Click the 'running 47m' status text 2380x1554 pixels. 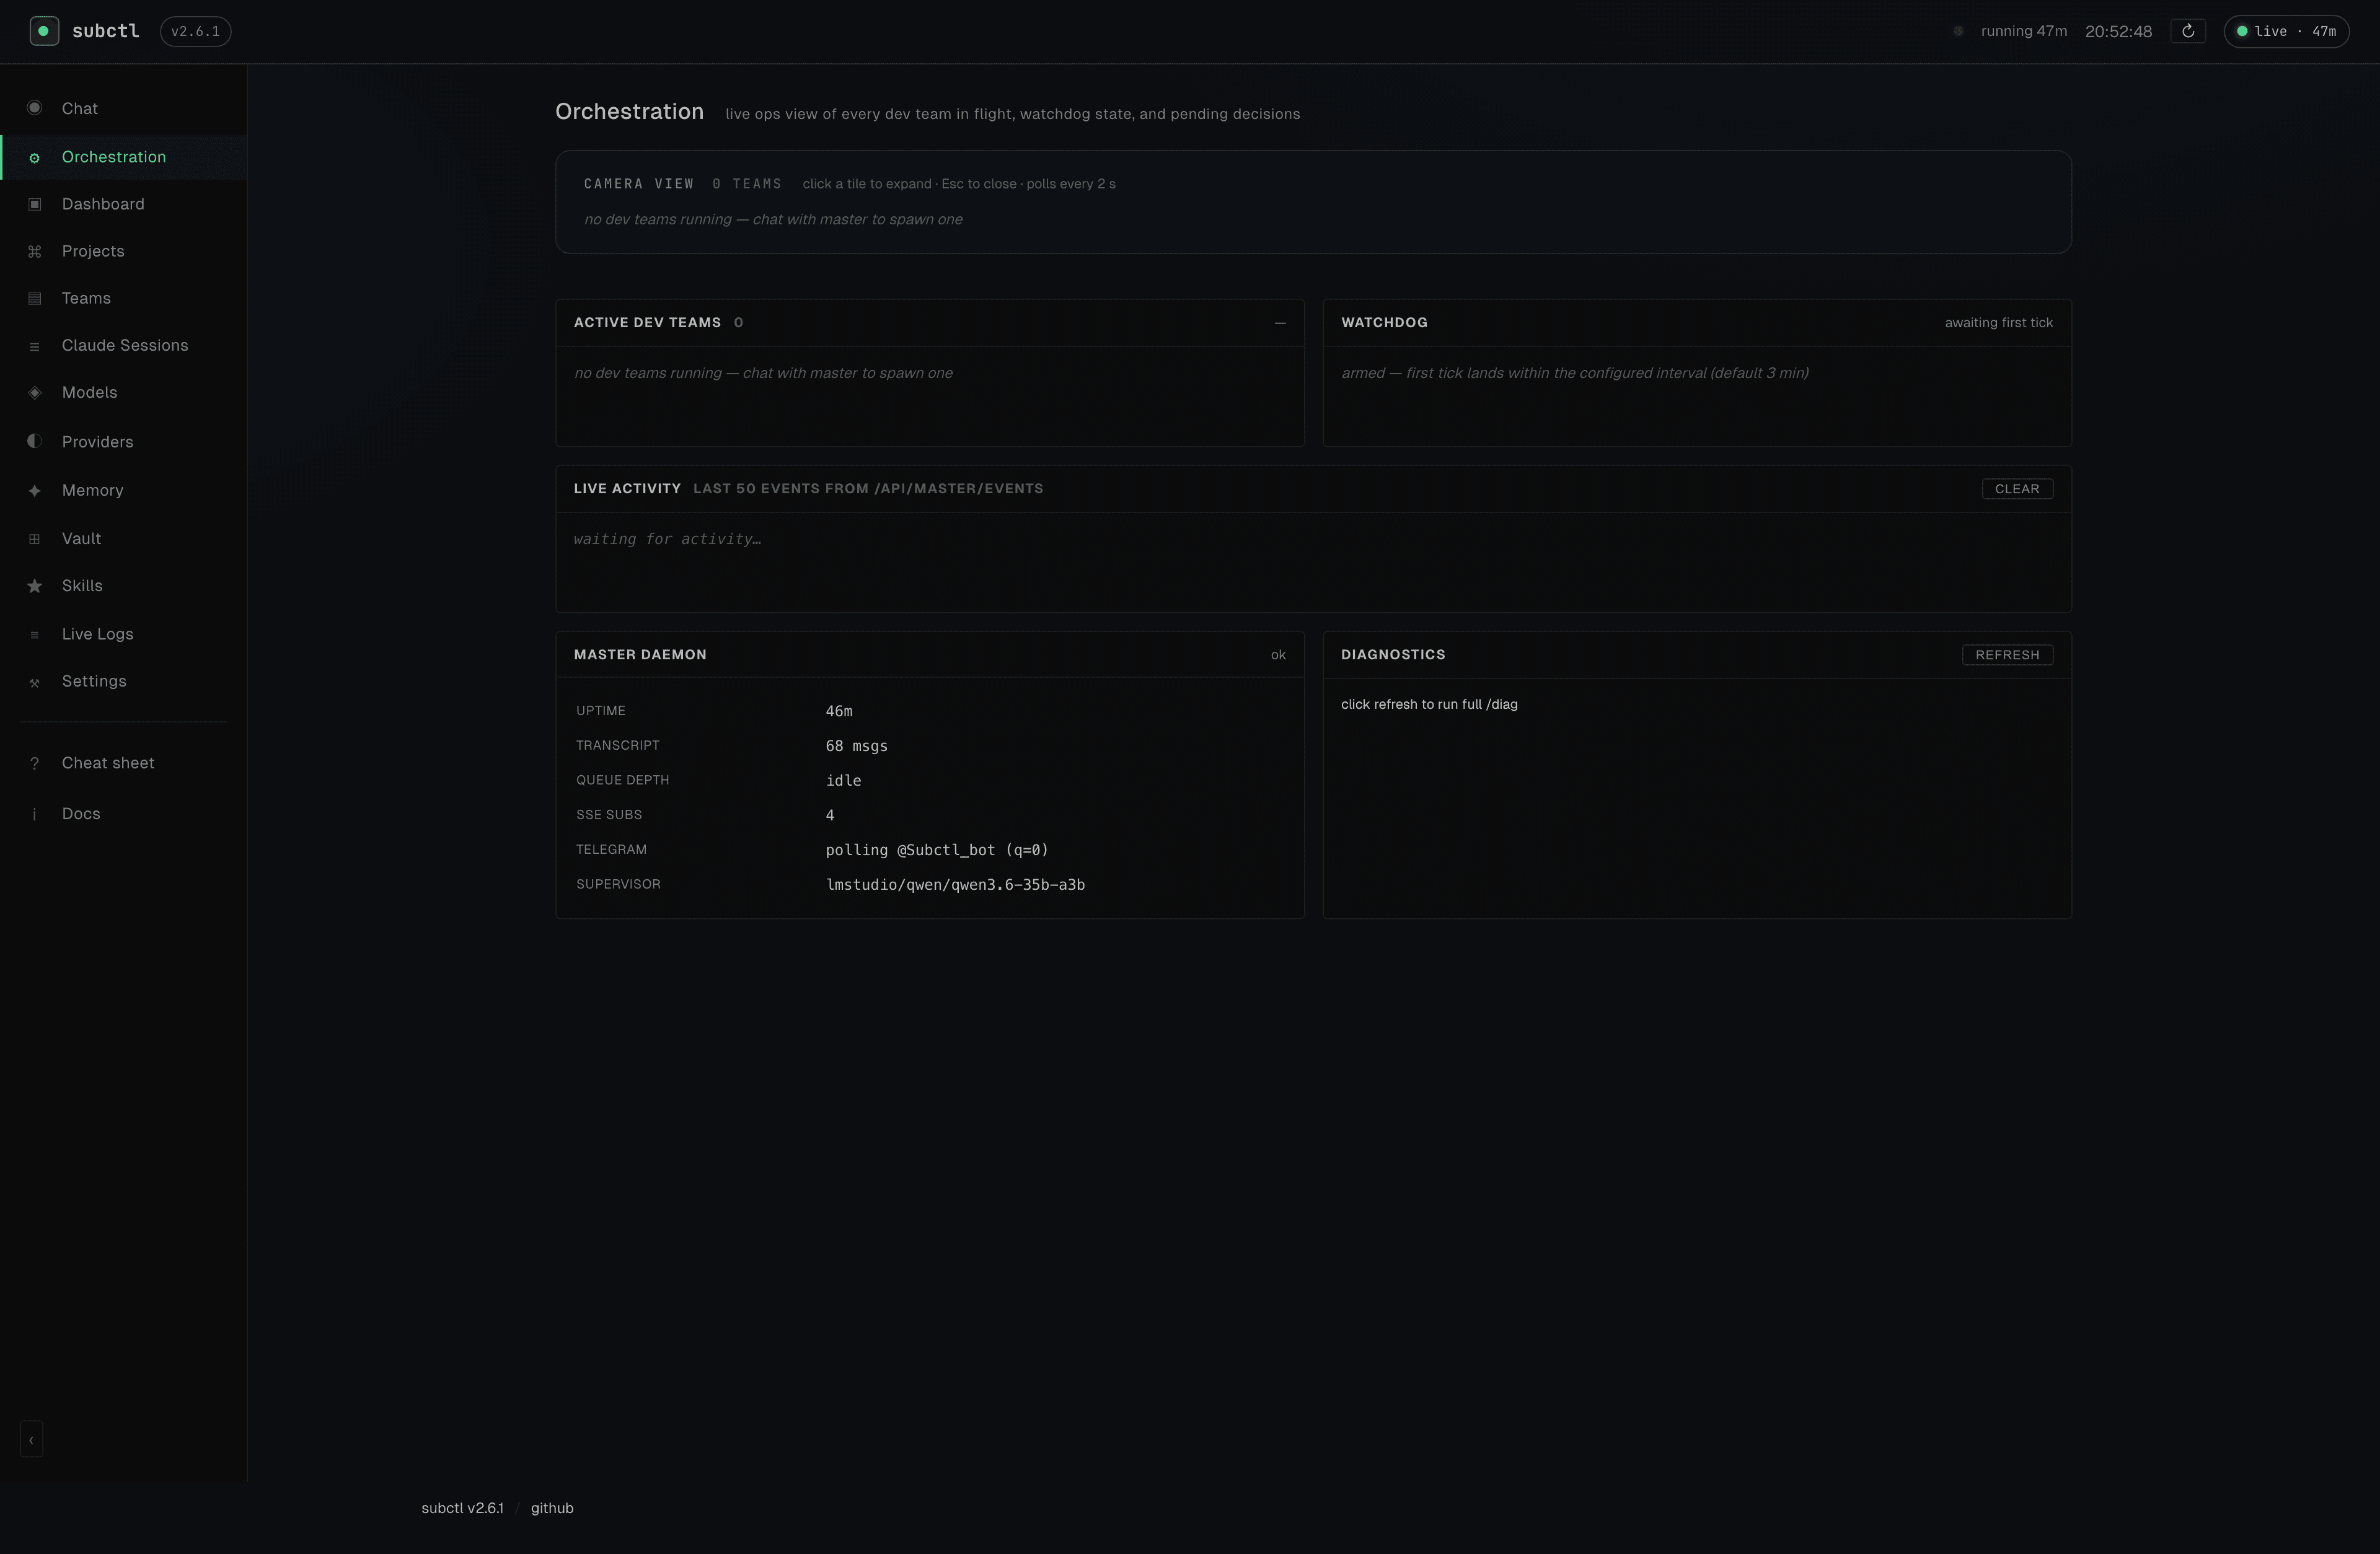(2023, 31)
